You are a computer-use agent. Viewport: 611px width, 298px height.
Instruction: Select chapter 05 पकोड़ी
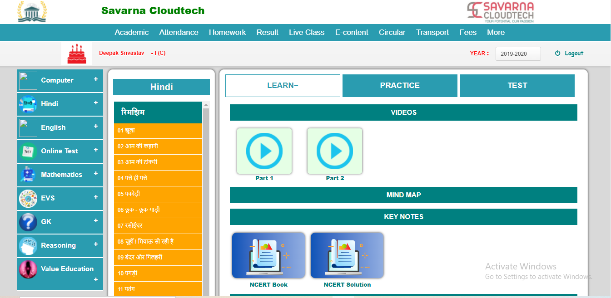[x=158, y=194]
